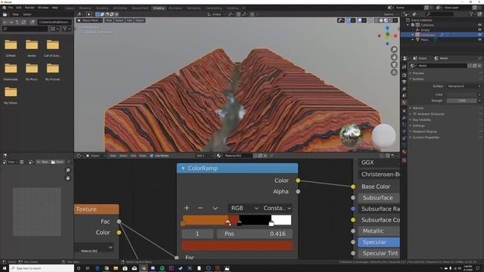The width and height of the screenshot is (484, 272).
Task: Open the dropdown at bottom of Texture node
Action: 94,247
